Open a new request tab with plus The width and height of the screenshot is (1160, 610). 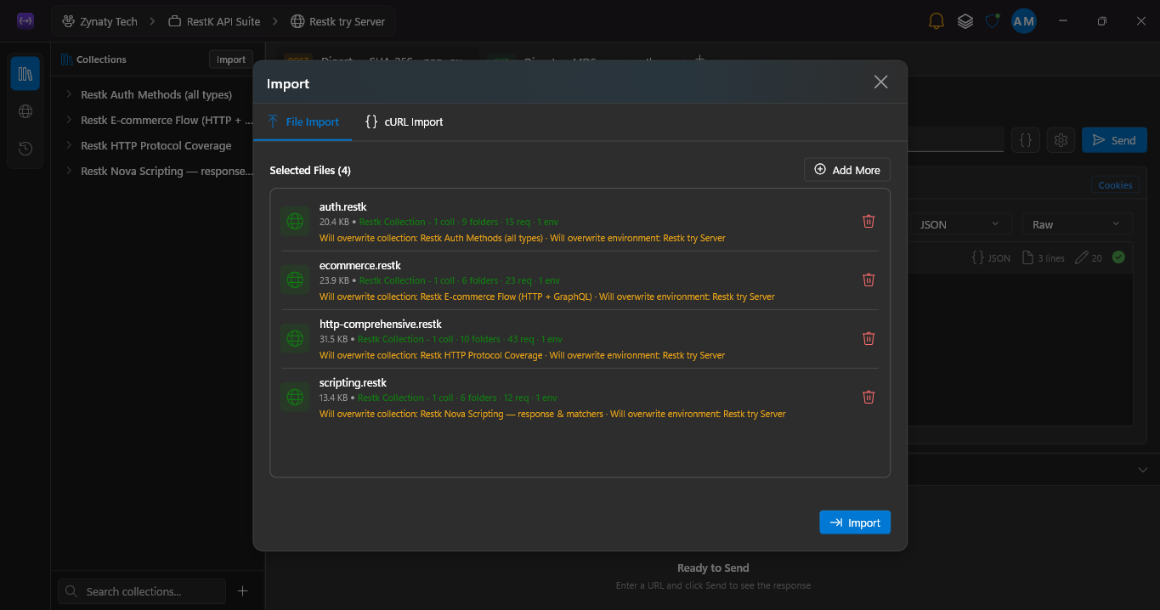pyautogui.click(x=700, y=59)
